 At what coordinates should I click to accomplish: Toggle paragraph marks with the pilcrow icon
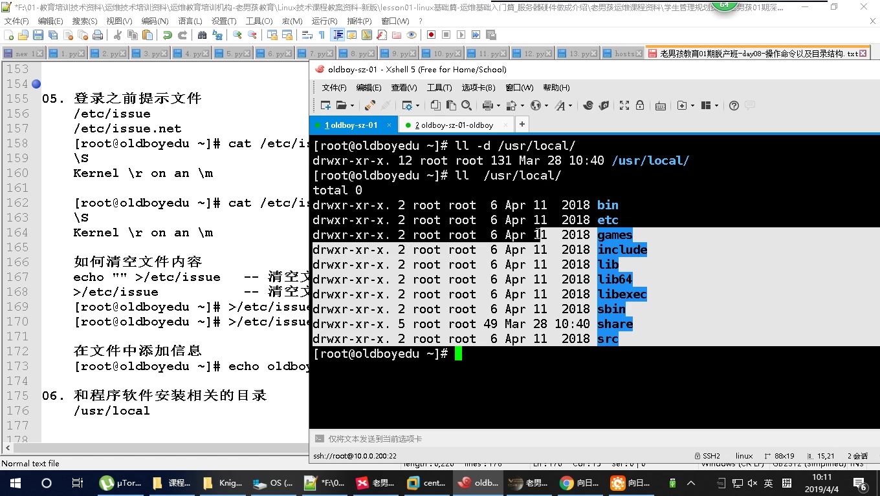pyautogui.click(x=320, y=35)
